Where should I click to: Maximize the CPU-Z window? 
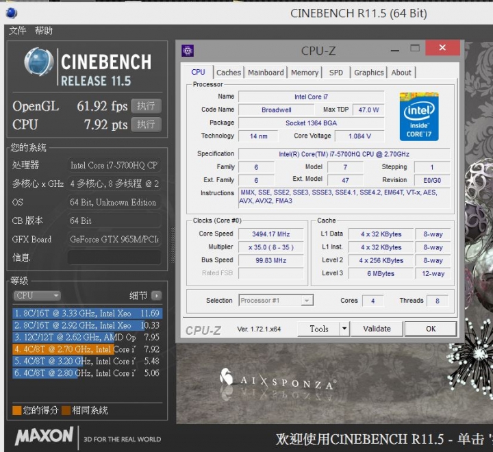pos(415,48)
